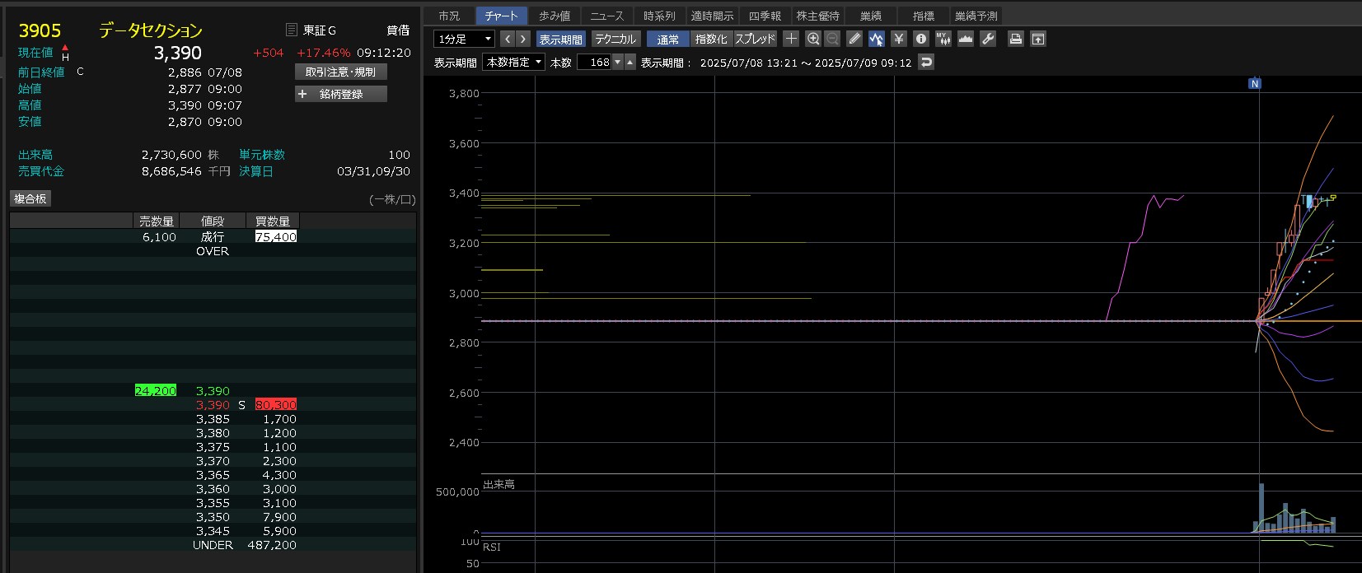Screen dimensions: 1362x573
Task: Open the 指標 tab
Action: (924, 16)
